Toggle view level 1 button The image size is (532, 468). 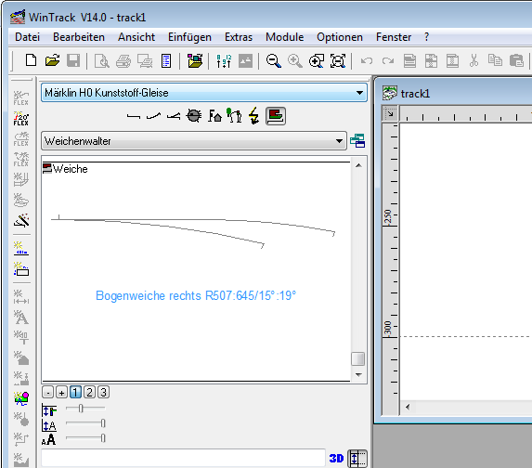pyautogui.click(x=75, y=392)
